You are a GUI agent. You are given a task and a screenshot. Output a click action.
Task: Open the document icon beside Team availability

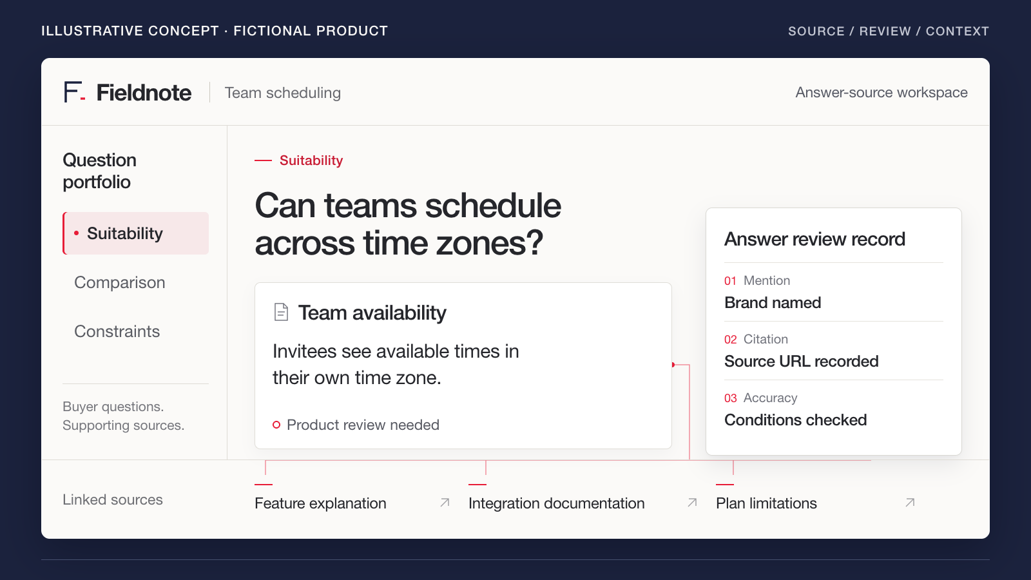(281, 312)
